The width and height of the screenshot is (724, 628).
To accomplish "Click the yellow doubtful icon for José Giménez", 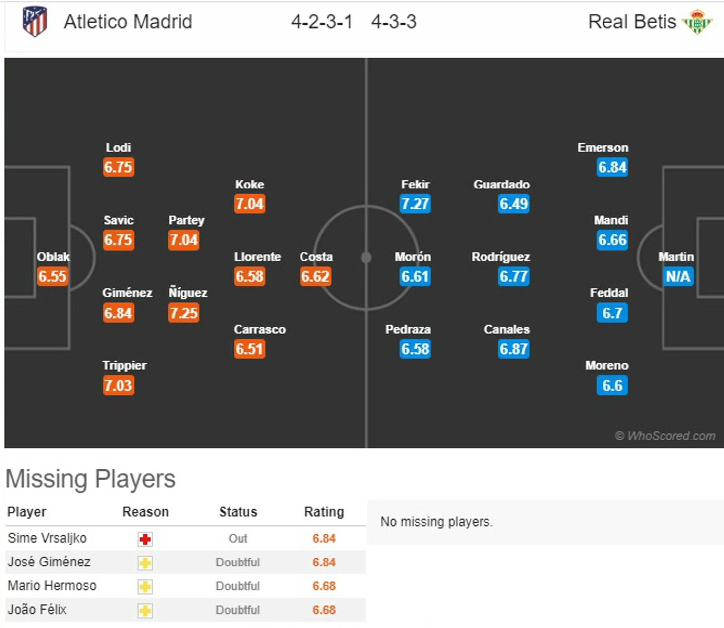I will click(145, 563).
